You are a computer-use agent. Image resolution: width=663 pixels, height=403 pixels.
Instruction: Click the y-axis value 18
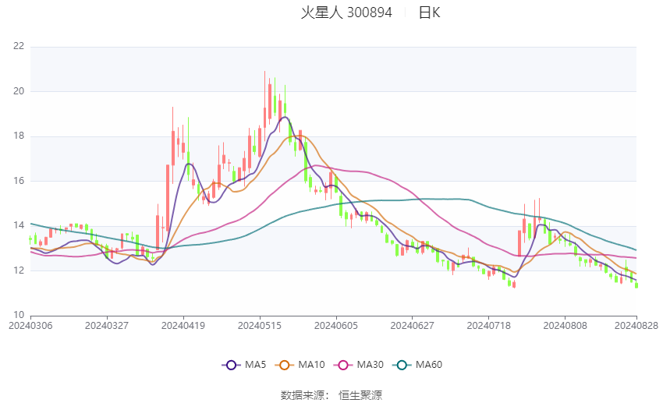[x=19, y=136]
